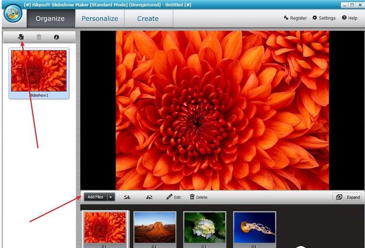Select the Slideshow 1 item
The width and height of the screenshot is (365, 248).
click(x=39, y=72)
